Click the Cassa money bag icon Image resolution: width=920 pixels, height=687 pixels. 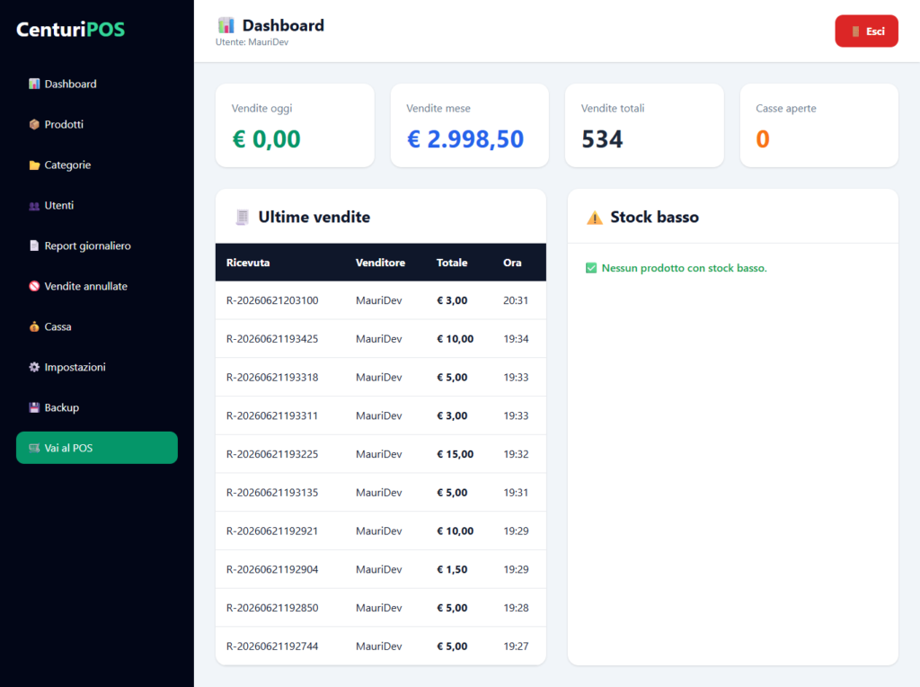tap(34, 326)
